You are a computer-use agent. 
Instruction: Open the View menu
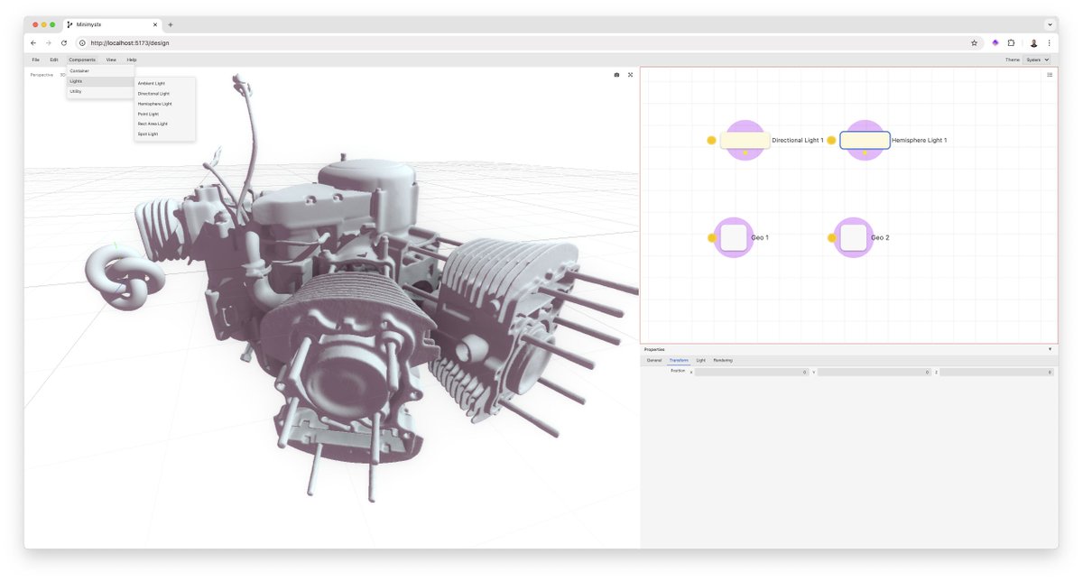[111, 60]
